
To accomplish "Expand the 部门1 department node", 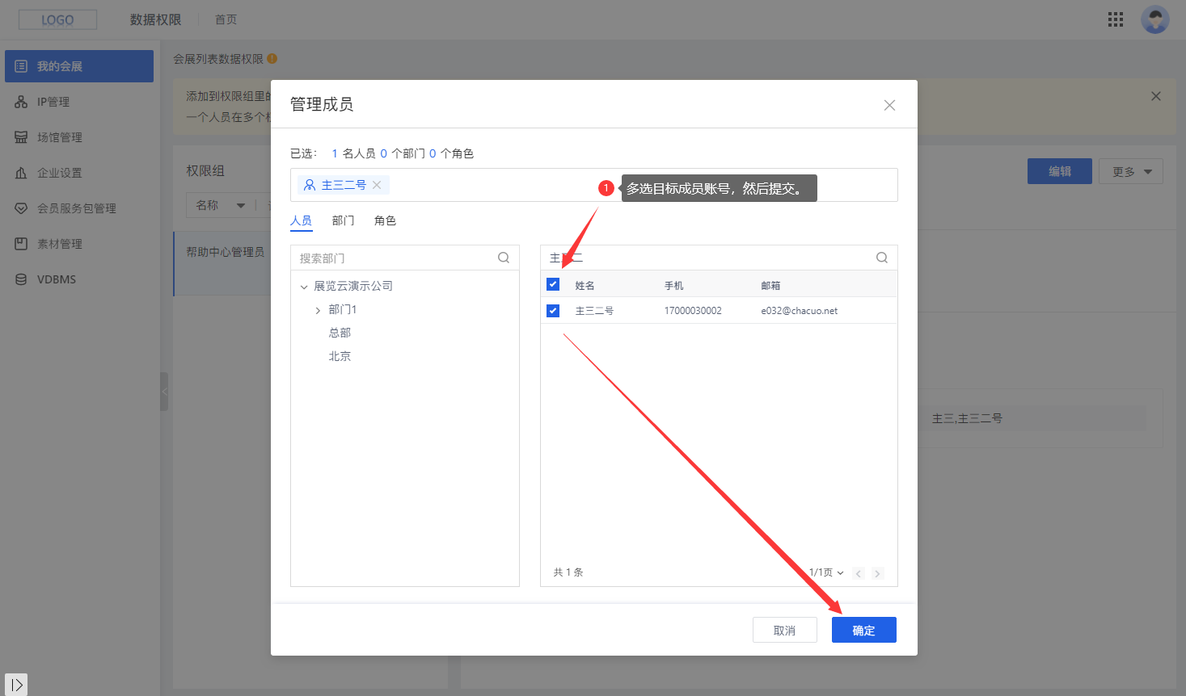I will (318, 310).
